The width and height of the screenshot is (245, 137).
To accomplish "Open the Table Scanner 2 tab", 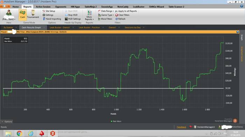I will [x=176, y=7].
